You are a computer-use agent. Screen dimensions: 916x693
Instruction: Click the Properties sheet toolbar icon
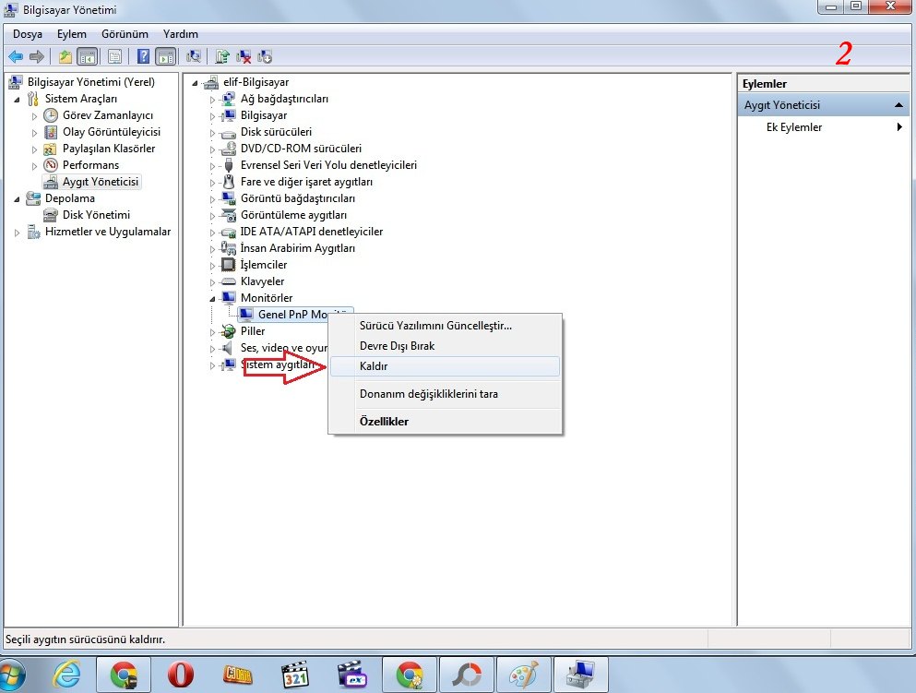(x=115, y=56)
